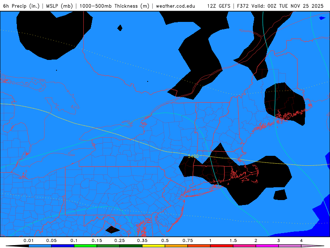This screenshot has height=248, width=330.
Task: Click the legend value 3
Action: [x=279, y=241]
